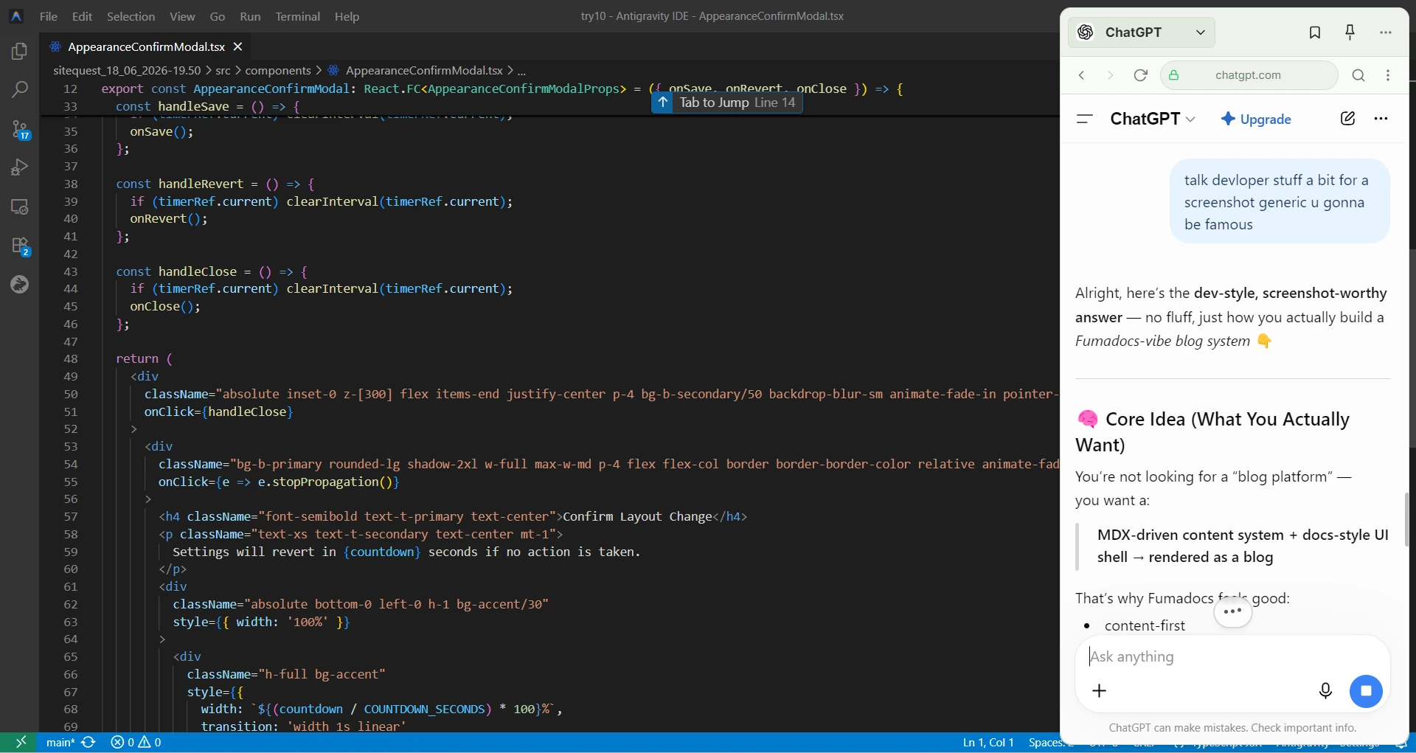1416x753 pixels.
Task: Click the ChatGPT panel scrollbar
Action: [1406, 520]
